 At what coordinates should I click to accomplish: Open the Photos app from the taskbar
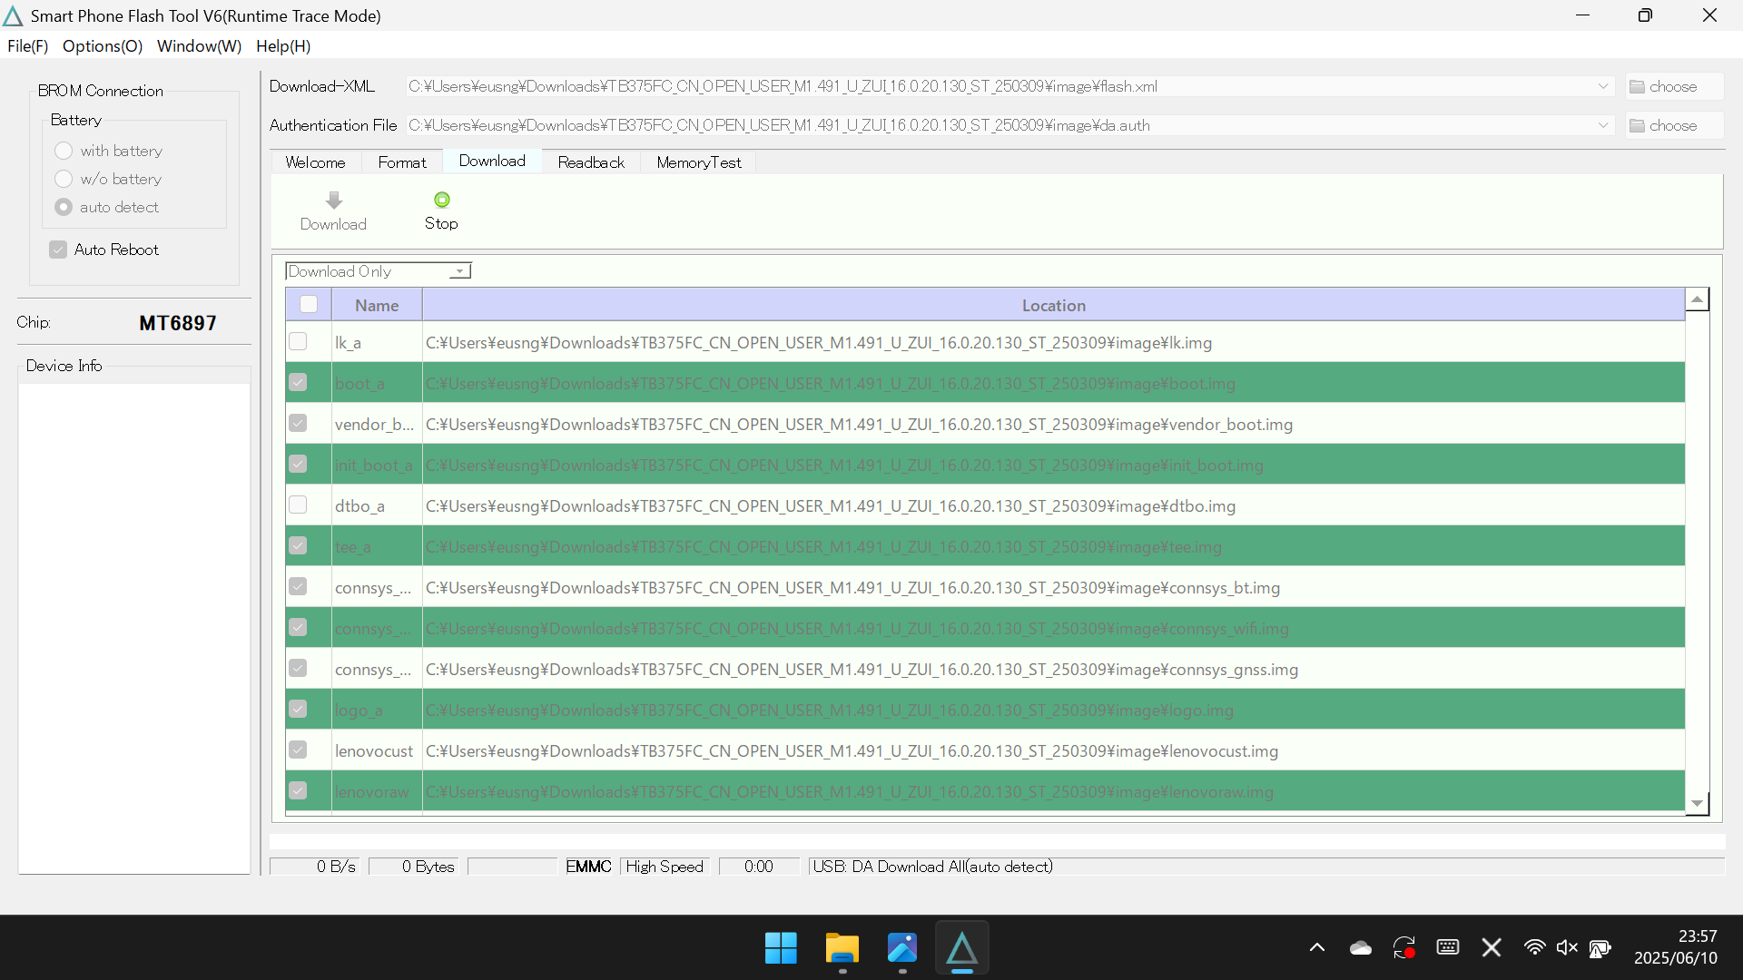[902, 947]
